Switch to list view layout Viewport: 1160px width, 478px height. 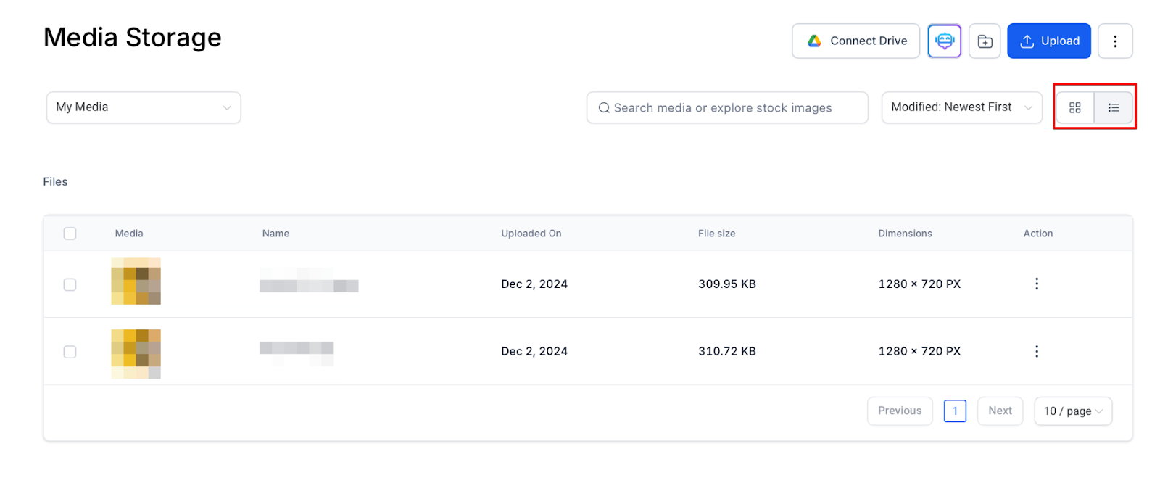point(1114,108)
